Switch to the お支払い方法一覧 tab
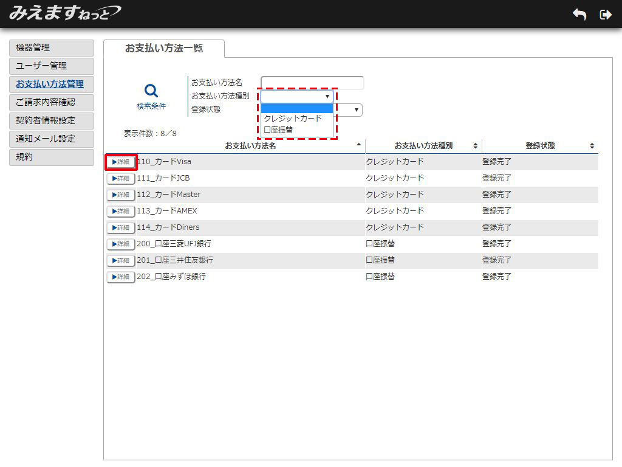Screen dimensions: 622x467 point(163,49)
